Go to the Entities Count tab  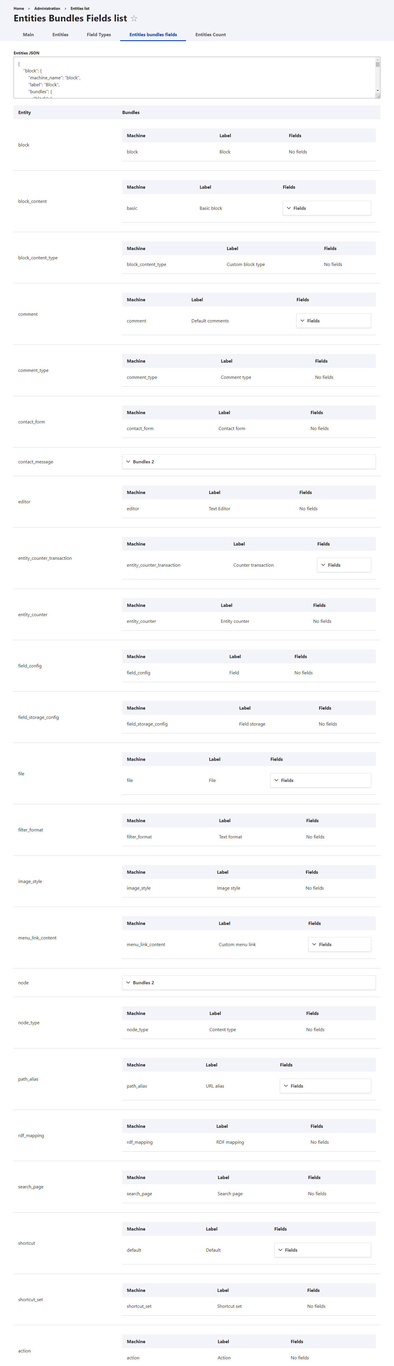(211, 34)
